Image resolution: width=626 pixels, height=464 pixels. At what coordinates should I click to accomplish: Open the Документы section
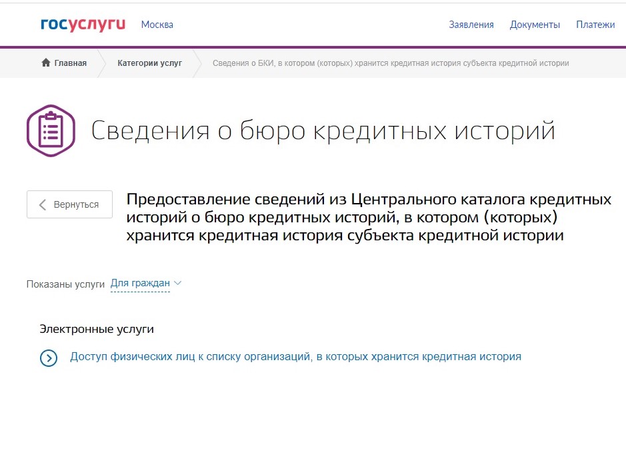click(x=535, y=25)
